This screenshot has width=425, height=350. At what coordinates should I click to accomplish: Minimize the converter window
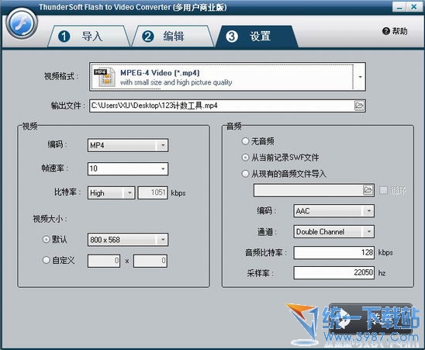(x=399, y=7)
